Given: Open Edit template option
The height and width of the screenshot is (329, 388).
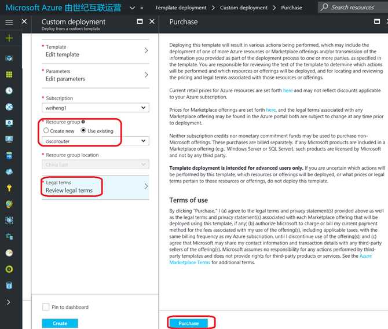Looking at the screenshot, I should [96, 51].
